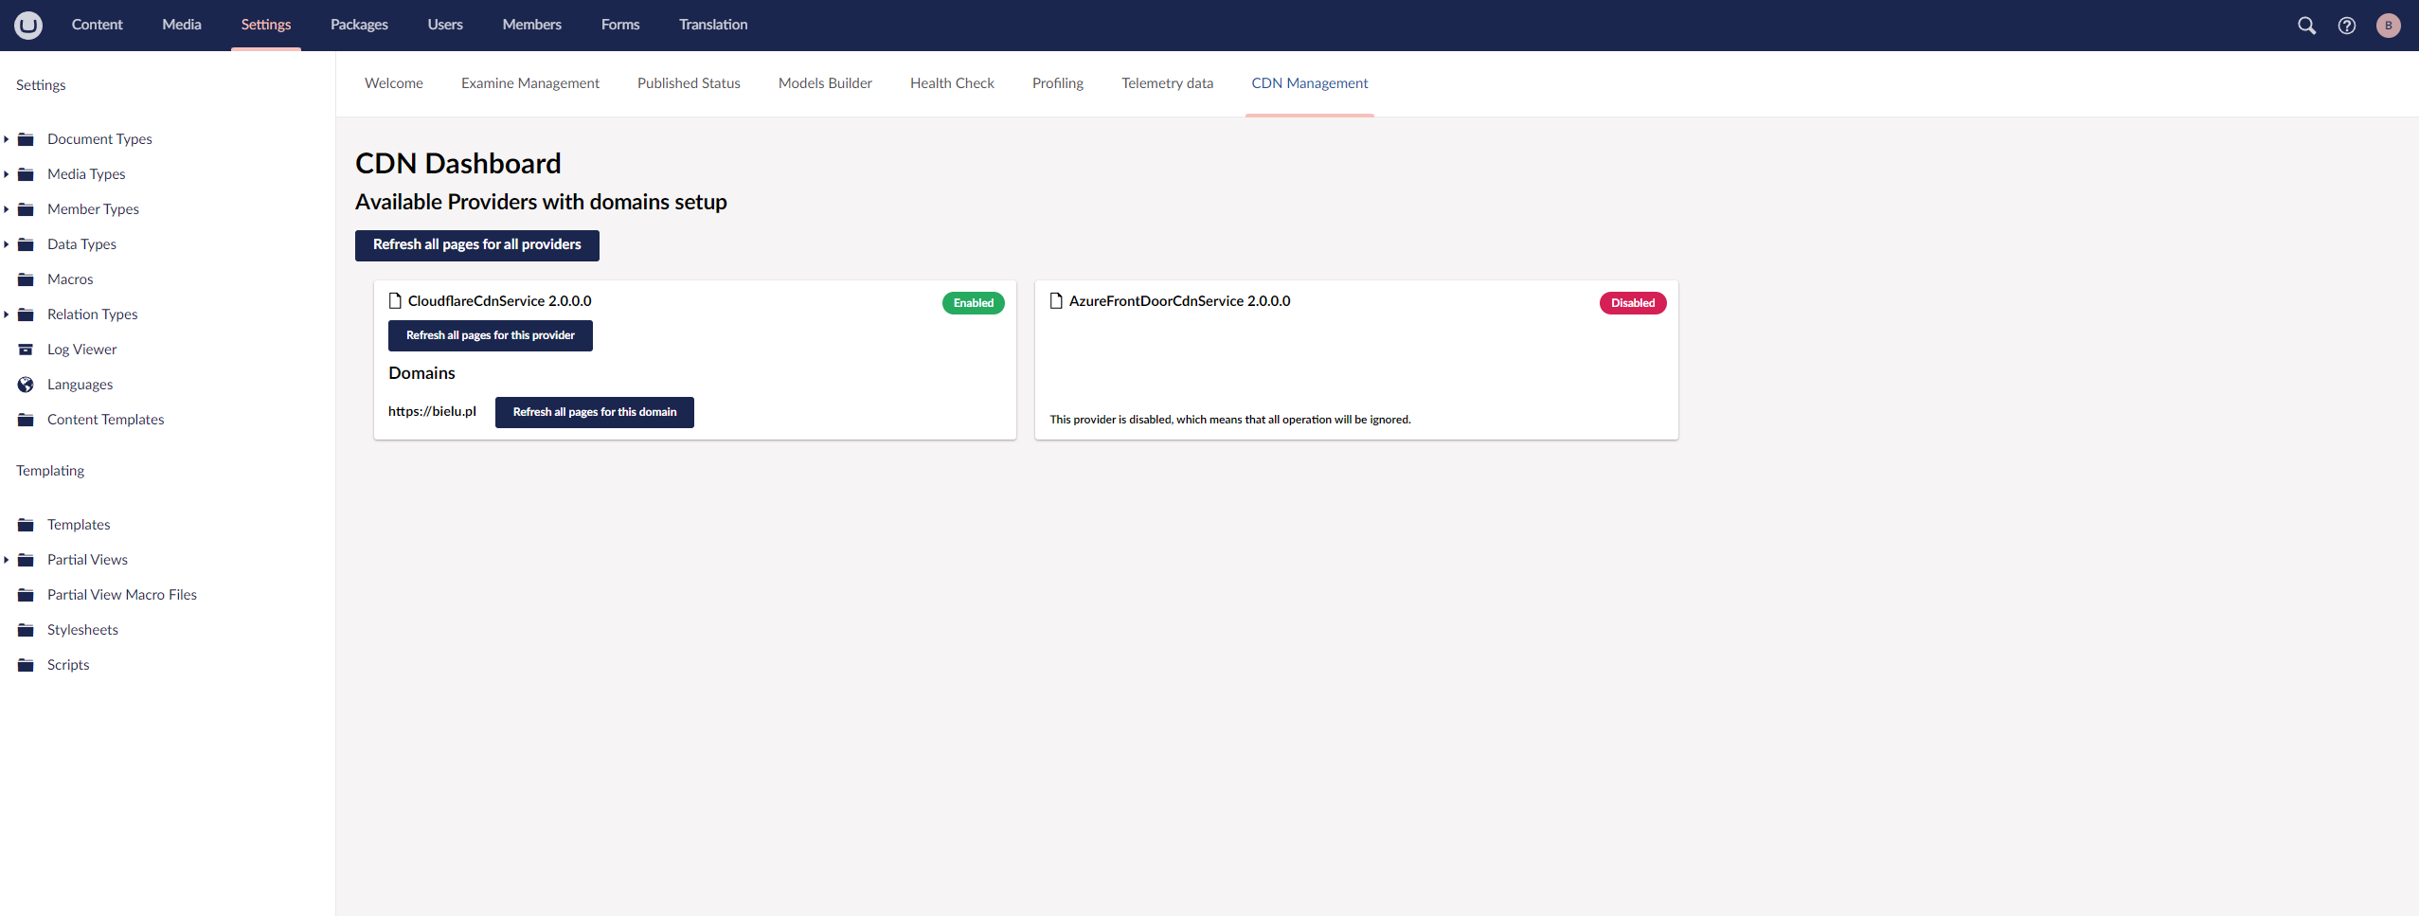Expand the Relation Types tree node

pyautogui.click(x=7, y=314)
